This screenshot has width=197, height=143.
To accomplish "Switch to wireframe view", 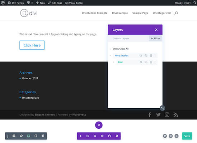I will tap(14, 136).
